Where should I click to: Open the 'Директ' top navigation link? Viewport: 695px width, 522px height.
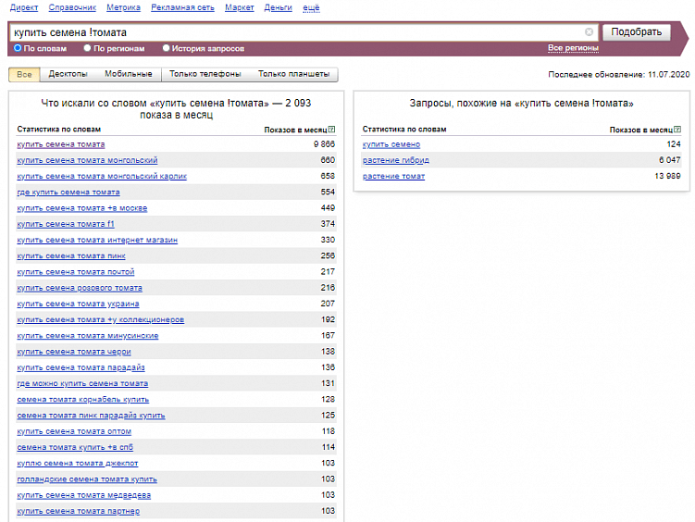tap(24, 7)
